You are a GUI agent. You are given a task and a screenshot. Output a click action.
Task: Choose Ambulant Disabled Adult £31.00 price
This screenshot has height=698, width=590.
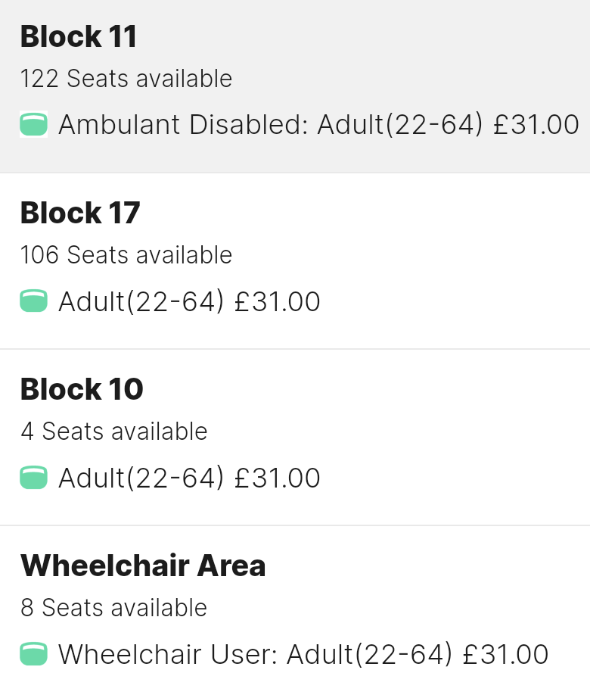(x=318, y=124)
